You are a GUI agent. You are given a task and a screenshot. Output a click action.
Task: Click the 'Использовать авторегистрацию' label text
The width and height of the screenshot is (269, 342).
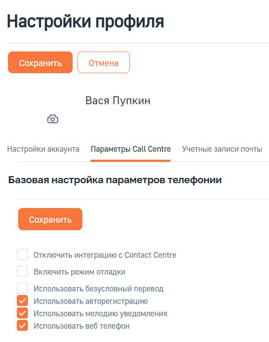(x=90, y=301)
